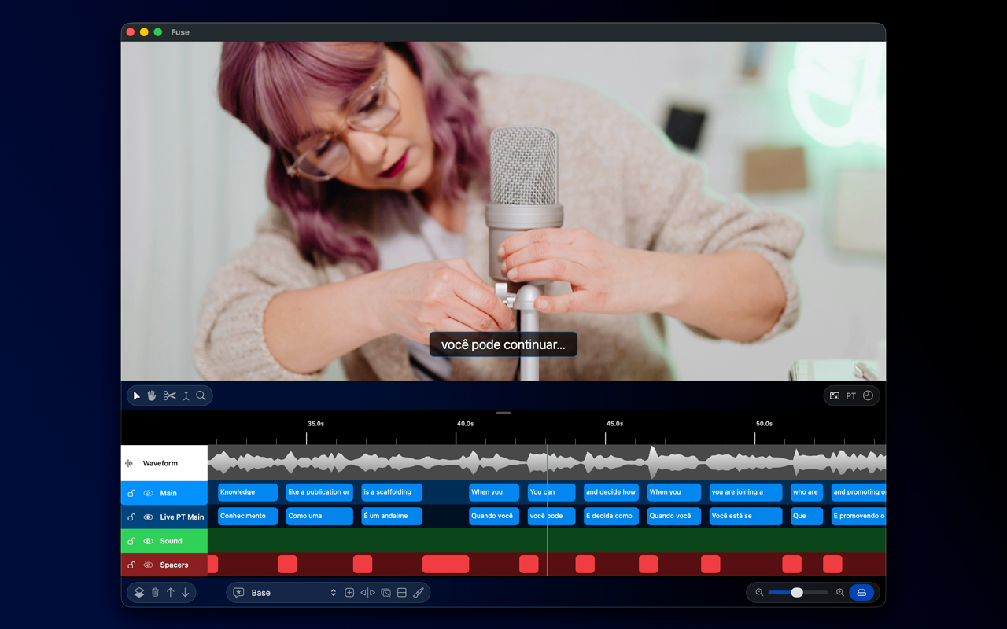Toggle visibility of the Main track

(148, 494)
